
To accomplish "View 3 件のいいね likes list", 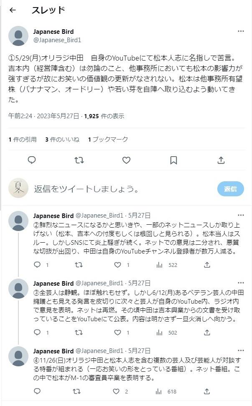I will coord(62,139).
